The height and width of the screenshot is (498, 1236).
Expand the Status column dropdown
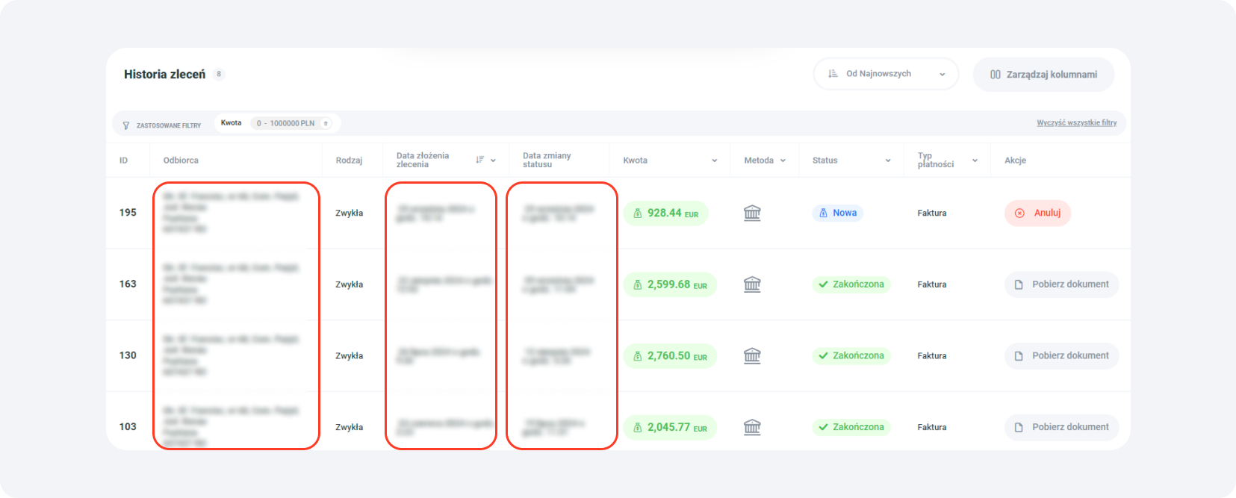tap(888, 161)
